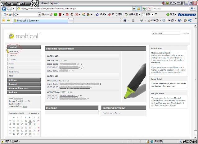Click the address bar URL field
198x144 pixels.
point(74,8)
